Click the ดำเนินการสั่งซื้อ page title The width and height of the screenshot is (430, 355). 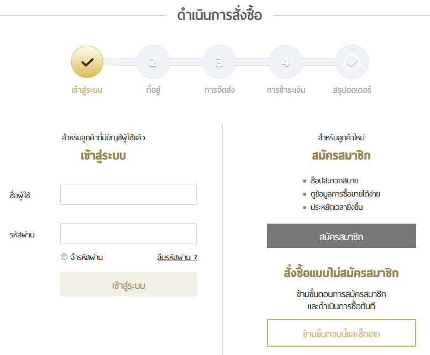(219, 14)
